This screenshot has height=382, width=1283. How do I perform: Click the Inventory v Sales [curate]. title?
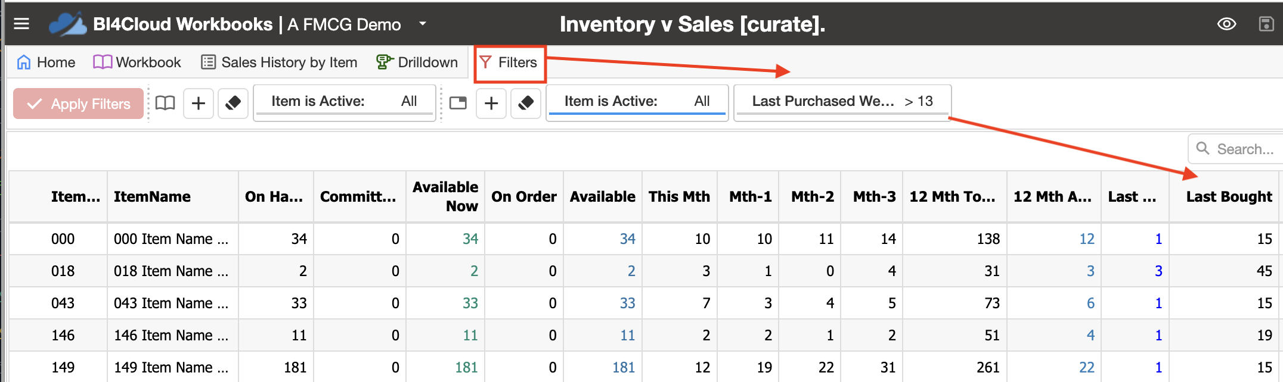click(x=692, y=24)
